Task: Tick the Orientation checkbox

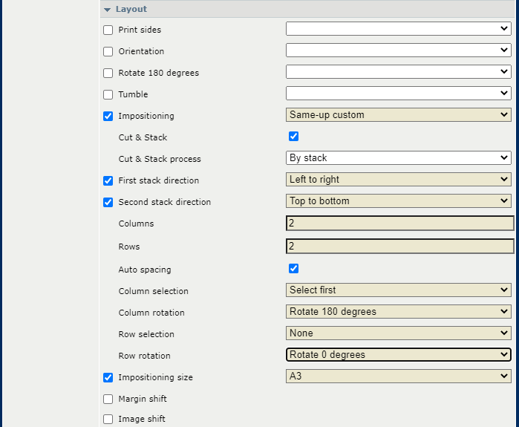Action: [108, 52]
